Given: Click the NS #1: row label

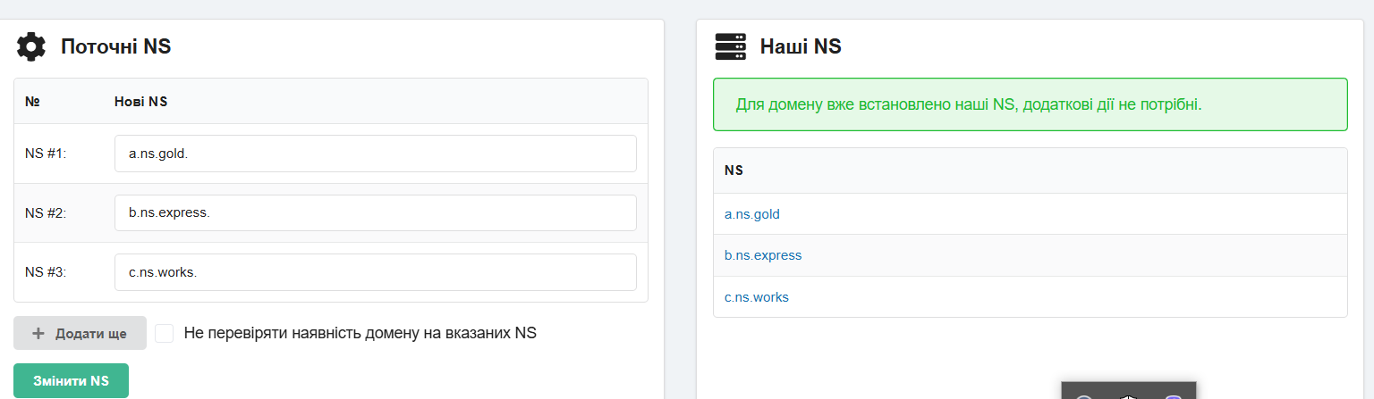Looking at the screenshot, I should [47, 154].
